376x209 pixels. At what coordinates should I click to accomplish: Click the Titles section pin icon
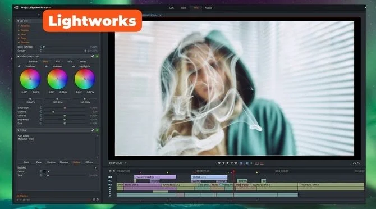point(93,130)
